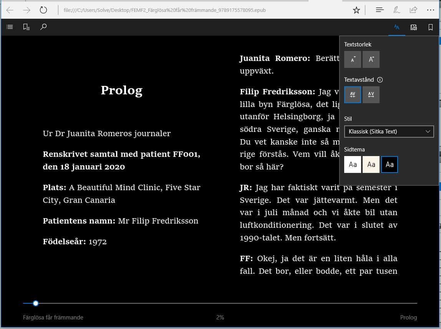Choose the sepia page theme

(x=371, y=164)
